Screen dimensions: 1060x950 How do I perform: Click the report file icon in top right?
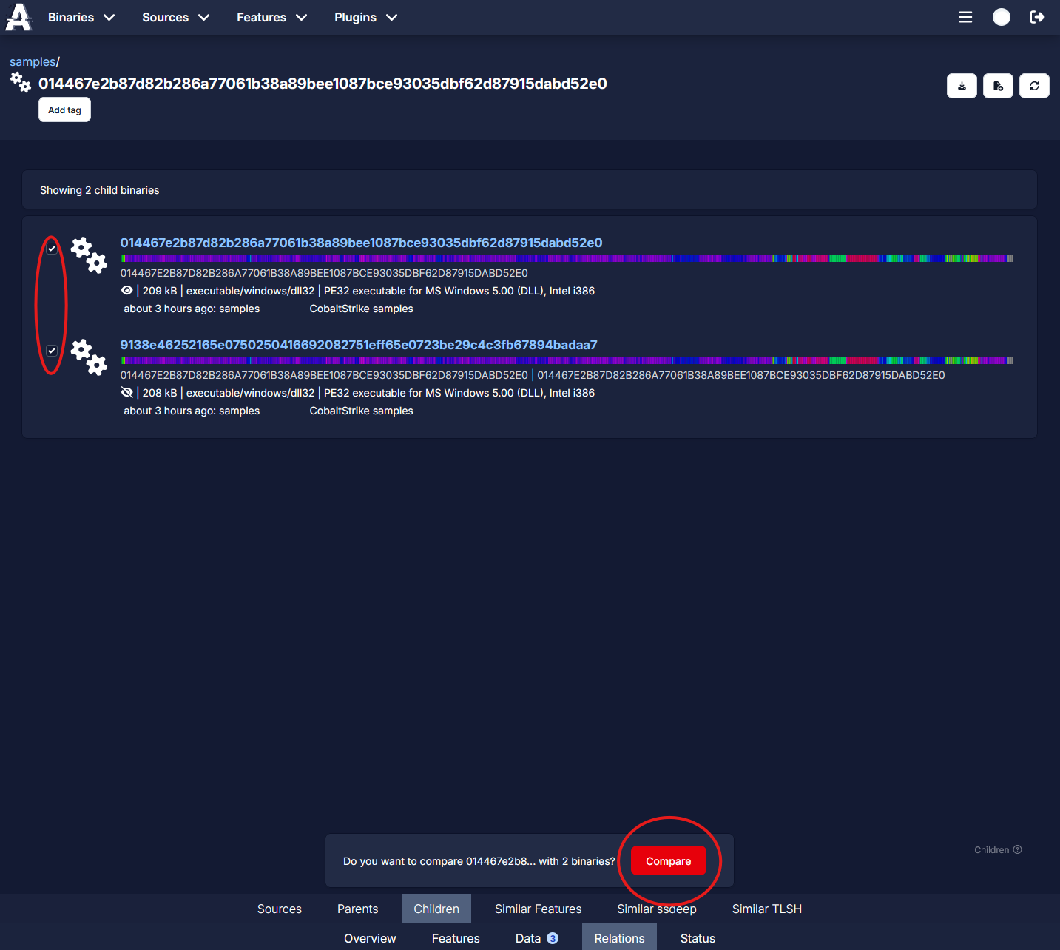pyautogui.click(x=998, y=86)
